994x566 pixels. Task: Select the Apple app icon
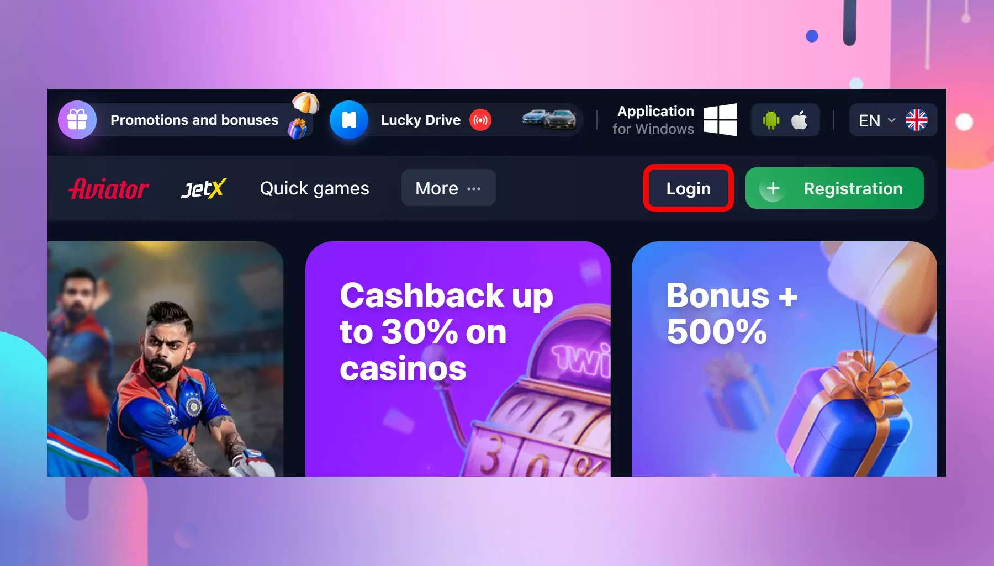[799, 120]
